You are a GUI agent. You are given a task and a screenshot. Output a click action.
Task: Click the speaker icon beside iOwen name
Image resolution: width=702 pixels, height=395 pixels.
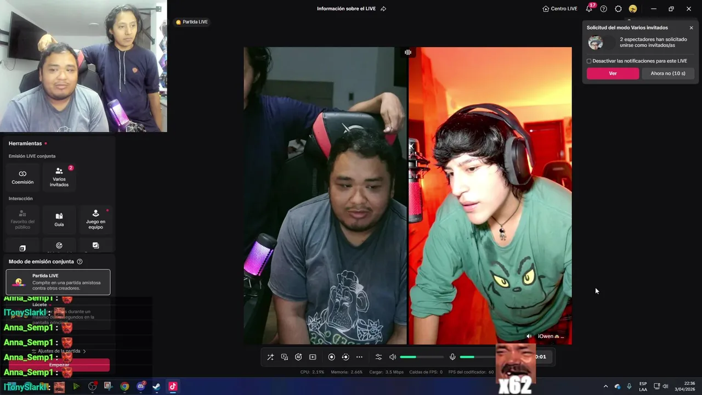coord(529,336)
